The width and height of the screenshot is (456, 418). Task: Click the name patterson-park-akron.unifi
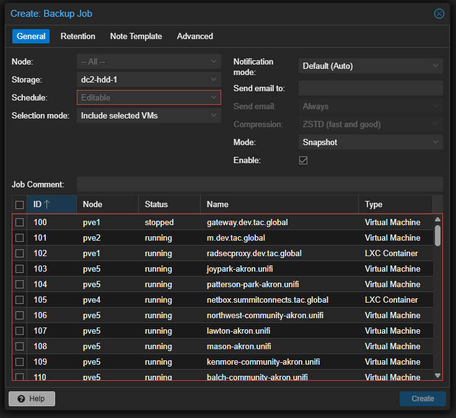(253, 285)
